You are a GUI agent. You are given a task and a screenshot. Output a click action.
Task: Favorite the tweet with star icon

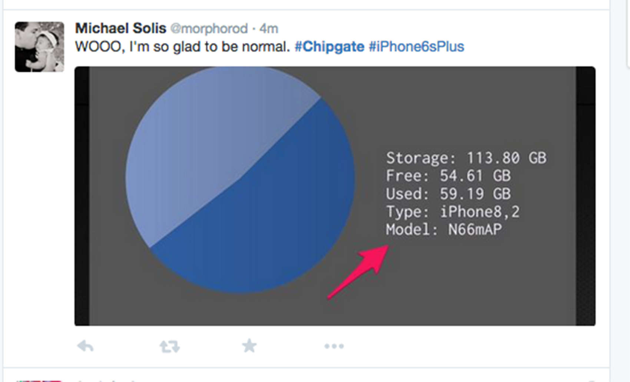pos(249,346)
